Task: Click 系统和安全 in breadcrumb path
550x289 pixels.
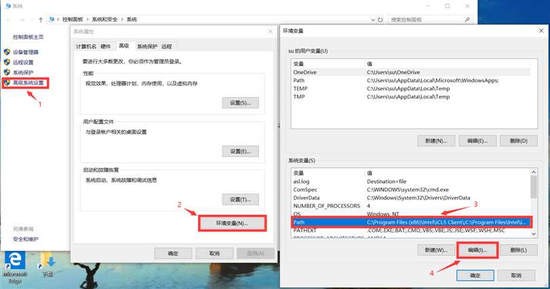Action: point(104,19)
